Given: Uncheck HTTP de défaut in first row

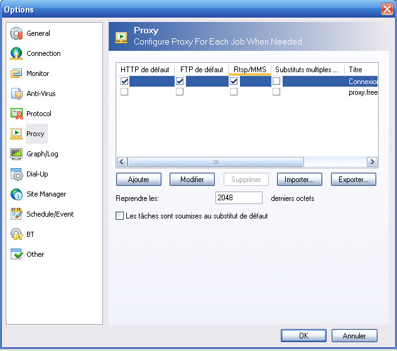Looking at the screenshot, I should tap(124, 81).
